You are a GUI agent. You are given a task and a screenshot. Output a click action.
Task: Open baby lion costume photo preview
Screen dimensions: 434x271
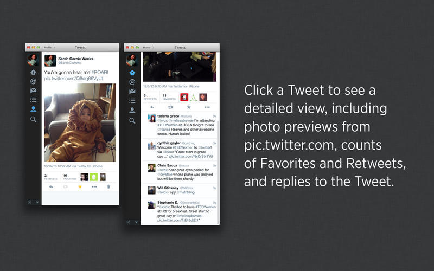click(80, 122)
